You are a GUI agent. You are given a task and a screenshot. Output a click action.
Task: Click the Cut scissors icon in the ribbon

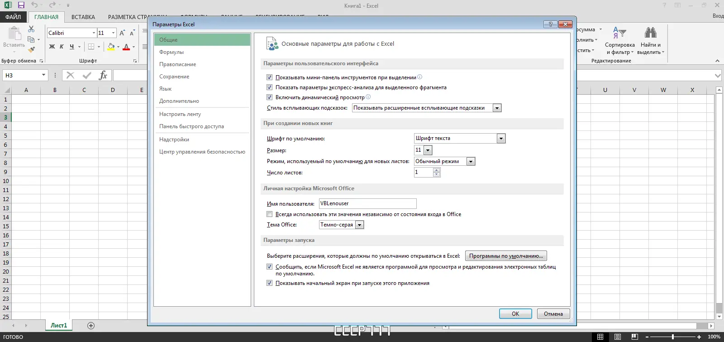tap(31, 29)
